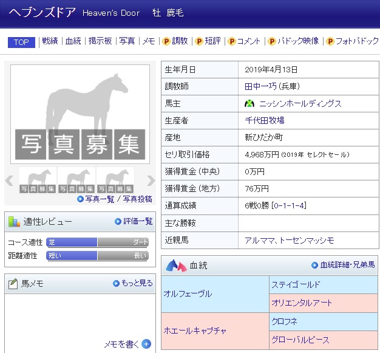The height and width of the screenshot is (353, 380).
Task: Switch to the 戦績 tab
Action: pos(50,42)
